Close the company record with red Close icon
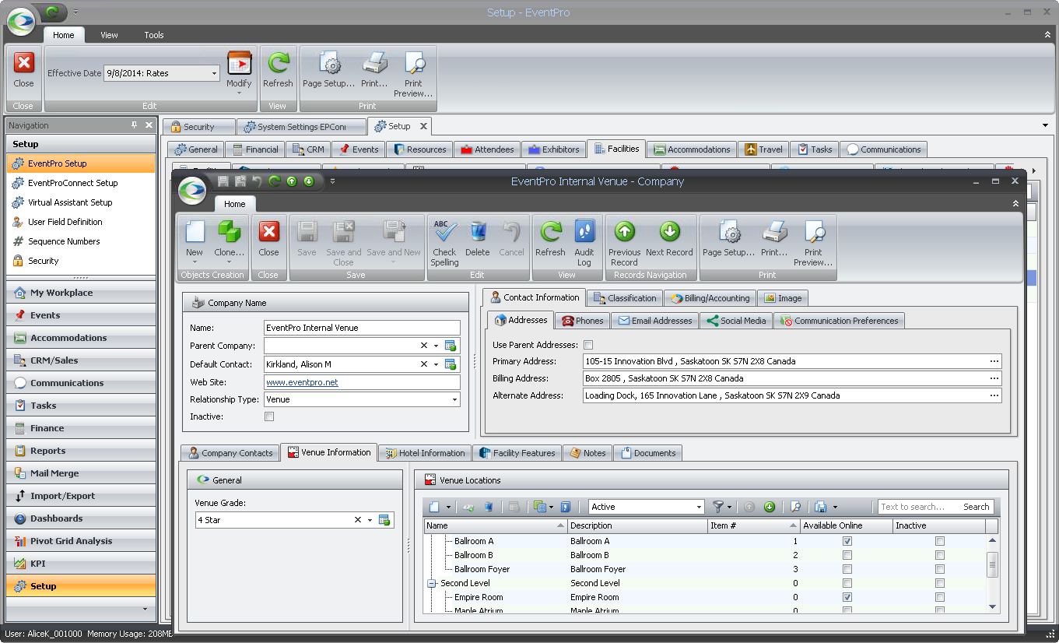 (268, 231)
